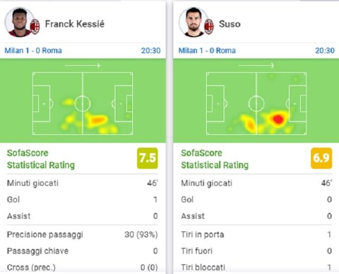Click the attack direction arrow above Suso's heatmap
Screen dimensions: 339x274
point(256,65)
